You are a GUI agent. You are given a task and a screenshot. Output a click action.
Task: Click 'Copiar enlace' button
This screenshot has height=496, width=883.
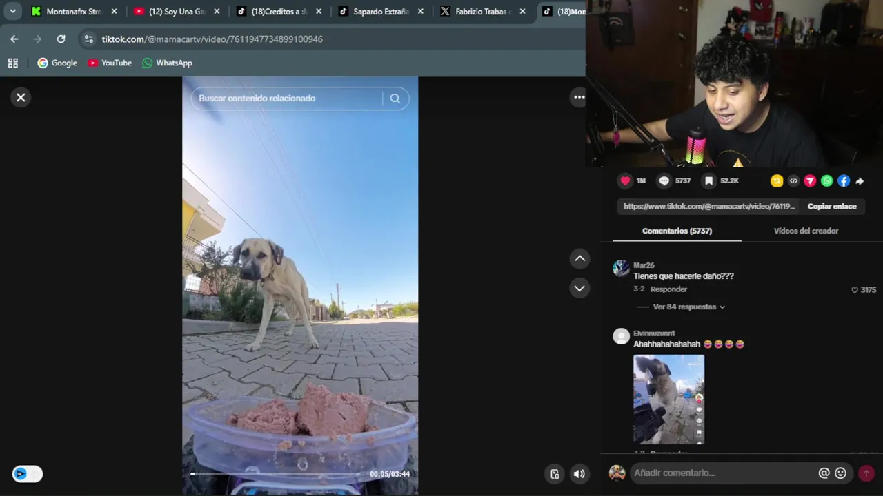pos(832,206)
